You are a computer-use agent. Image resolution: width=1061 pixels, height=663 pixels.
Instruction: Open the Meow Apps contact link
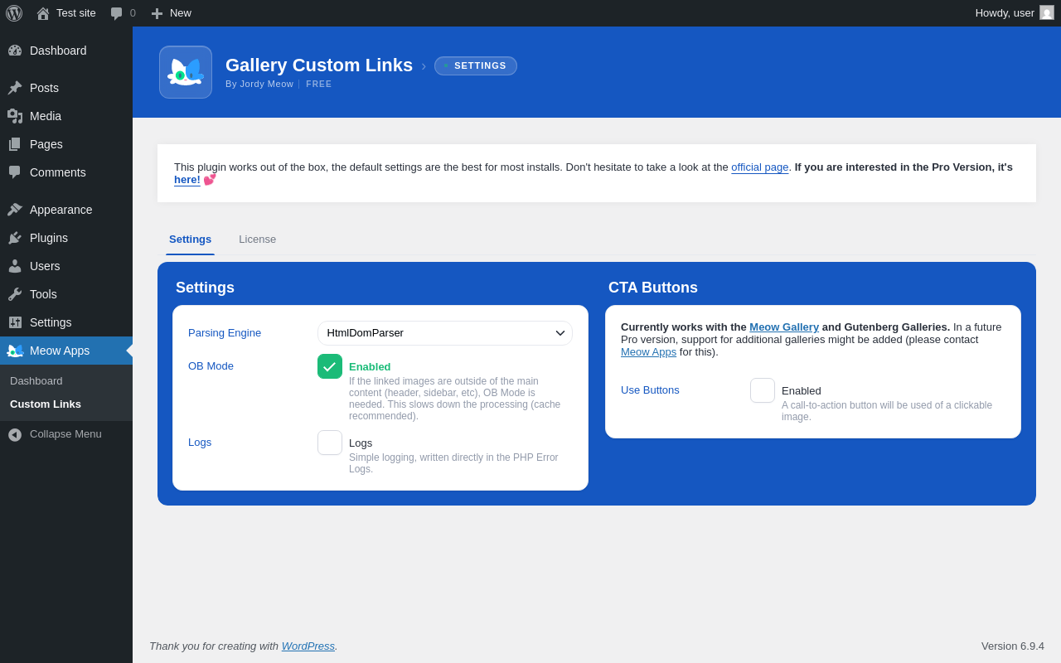click(x=648, y=352)
